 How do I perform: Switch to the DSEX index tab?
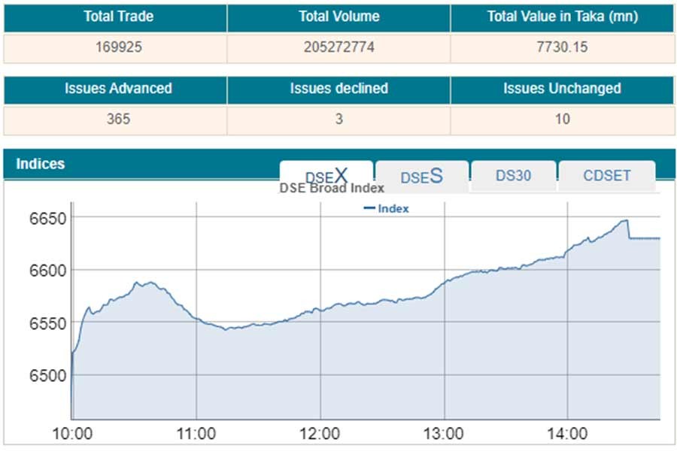(x=326, y=175)
